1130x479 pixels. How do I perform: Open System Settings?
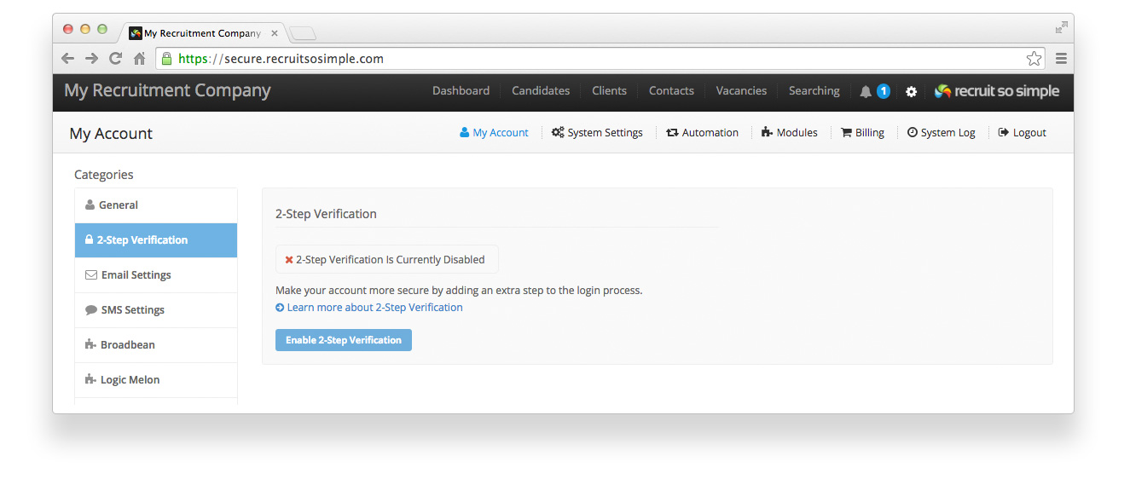pyautogui.click(x=597, y=132)
